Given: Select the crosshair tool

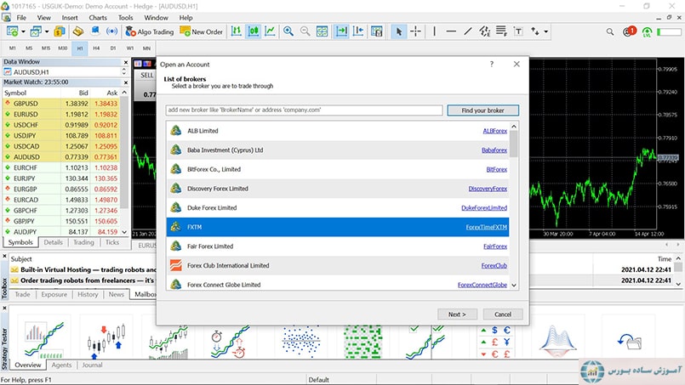Looking at the screenshot, I should point(415,31).
